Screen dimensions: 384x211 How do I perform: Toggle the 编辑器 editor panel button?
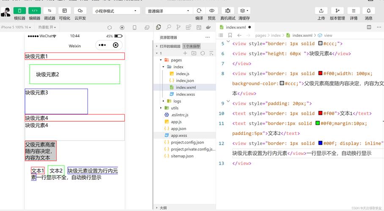click(35, 11)
